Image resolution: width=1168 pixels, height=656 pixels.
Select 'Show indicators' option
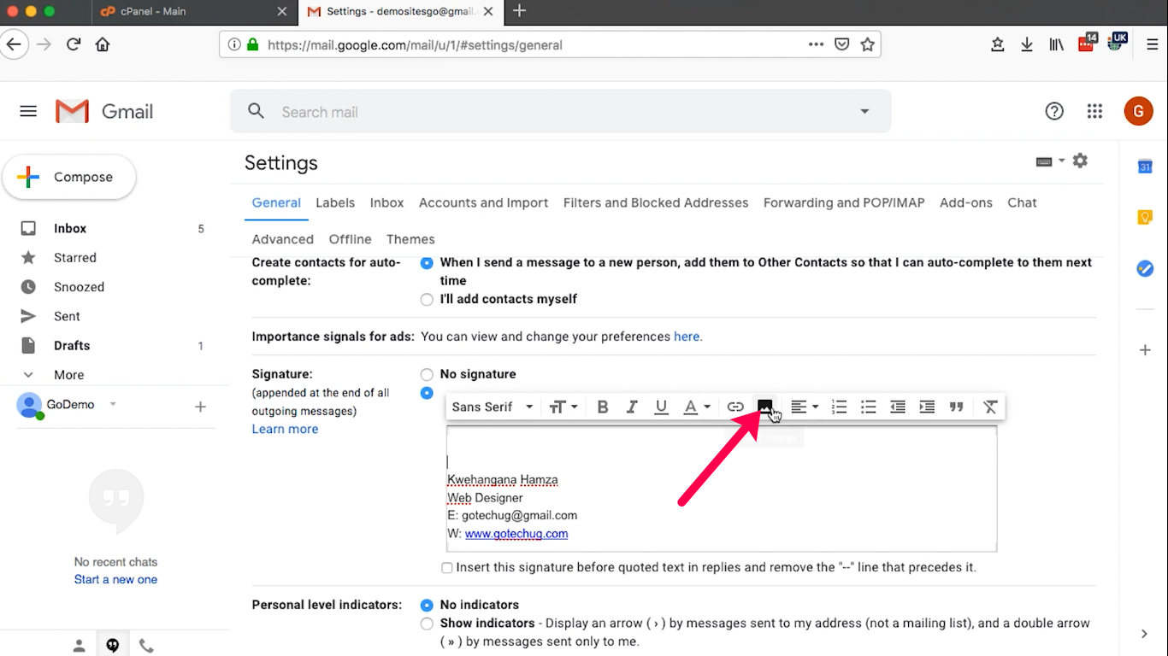pyautogui.click(x=427, y=624)
